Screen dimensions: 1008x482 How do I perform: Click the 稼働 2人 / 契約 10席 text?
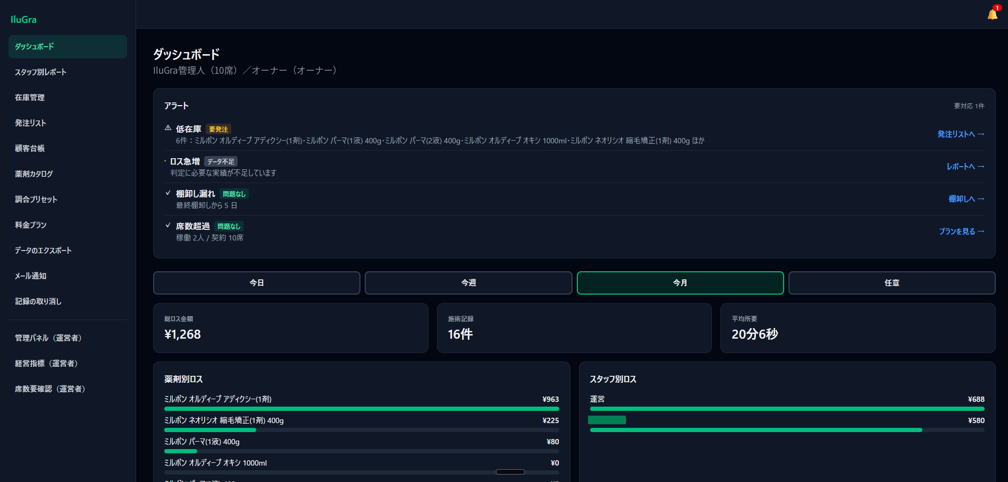[210, 238]
